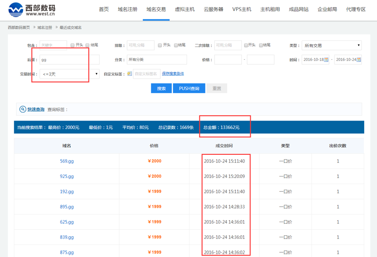Click the custom tag note icon
The height and width of the screenshot is (257, 377).
click(130, 74)
